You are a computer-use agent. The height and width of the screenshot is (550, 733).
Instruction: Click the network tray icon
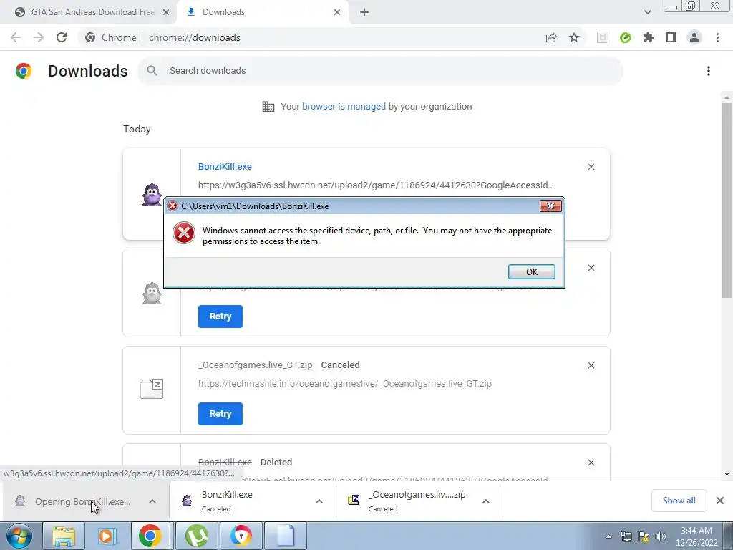[x=626, y=536]
